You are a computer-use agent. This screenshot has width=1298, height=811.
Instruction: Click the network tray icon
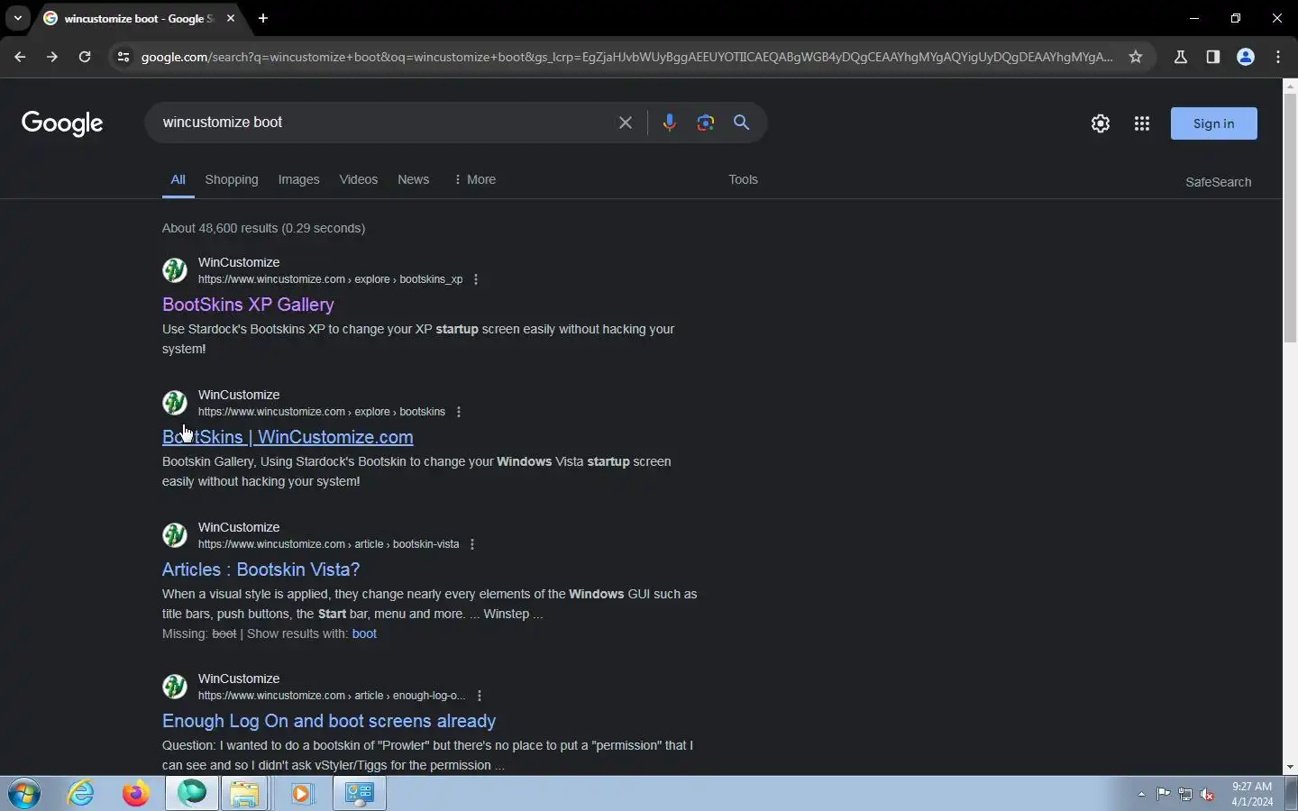(1185, 794)
